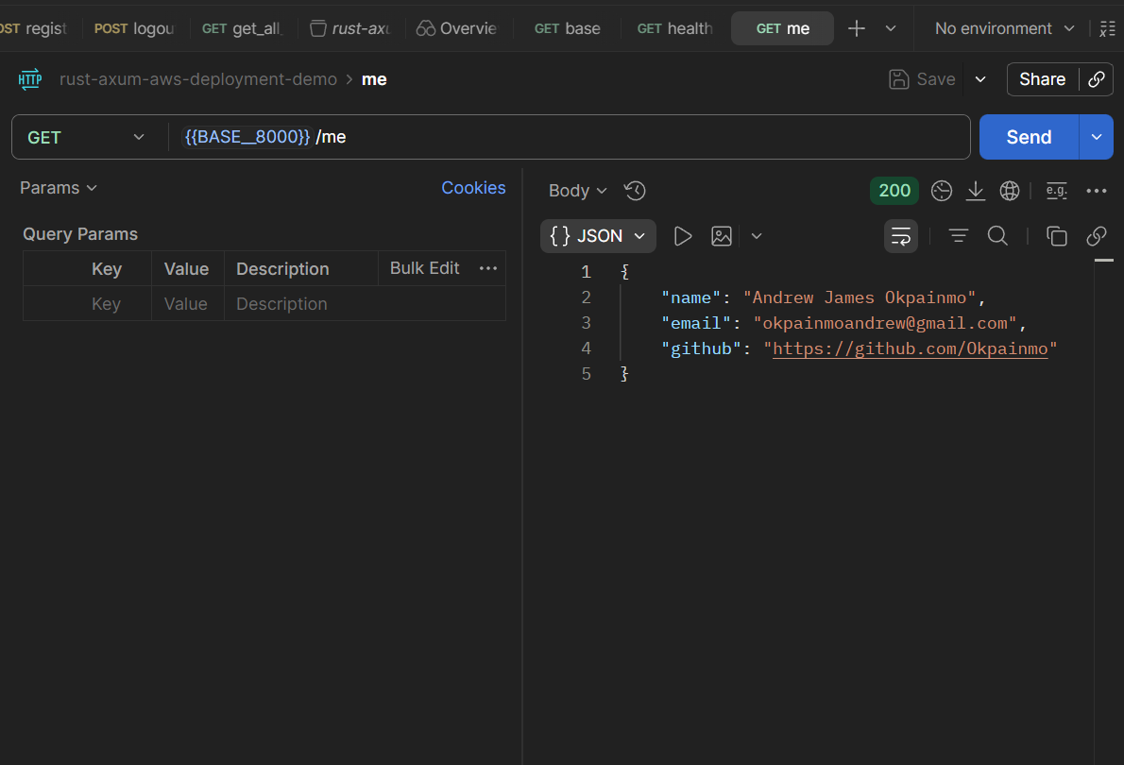Toggle word wrap in response
Image resolution: width=1124 pixels, height=765 pixels.
coord(901,236)
